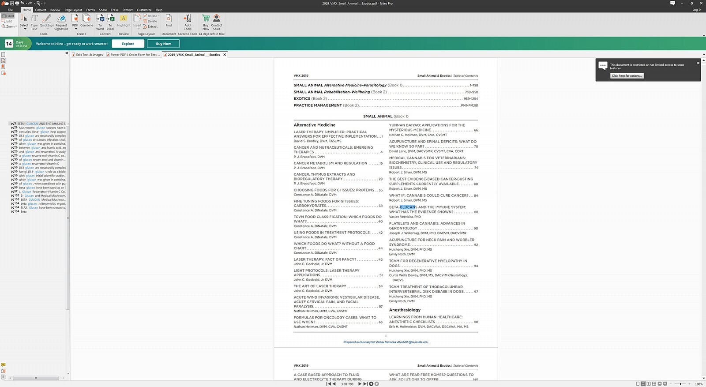The image size is (706, 387).
Task: Open the Security panel with lock icon
Action: click(3, 73)
